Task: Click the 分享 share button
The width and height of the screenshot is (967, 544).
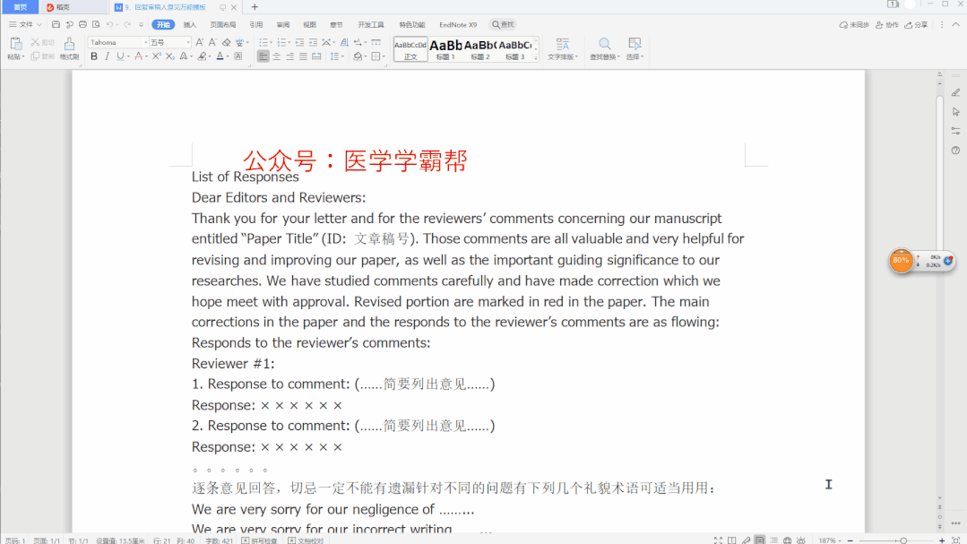Action: click(x=917, y=25)
